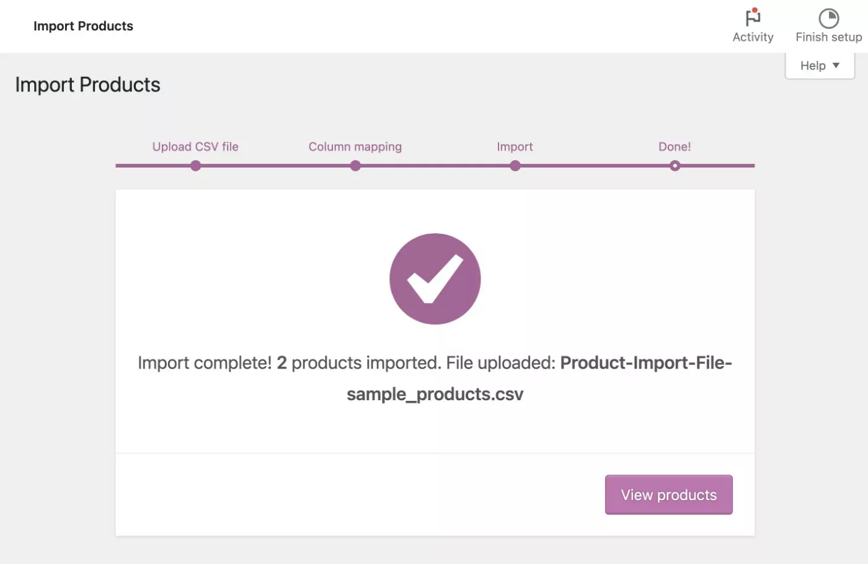Click the Upload CSV file step dot
This screenshot has height=564, width=868.
195,166
